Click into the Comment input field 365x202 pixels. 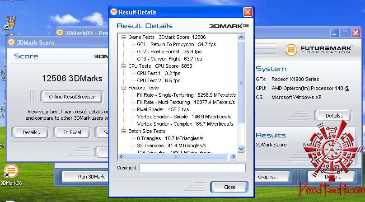[192, 168]
